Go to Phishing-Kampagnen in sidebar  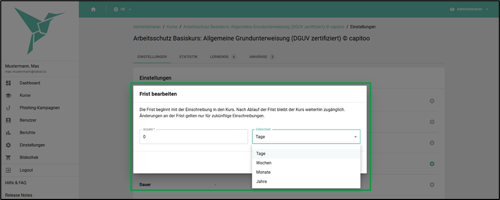click(x=39, y=108)
